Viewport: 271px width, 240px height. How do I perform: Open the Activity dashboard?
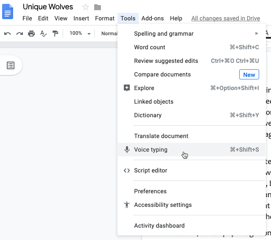click(x=192, y=226)
